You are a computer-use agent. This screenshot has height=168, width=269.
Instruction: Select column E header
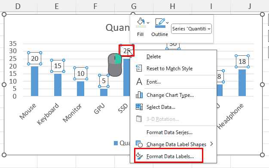tap(56, 6)
